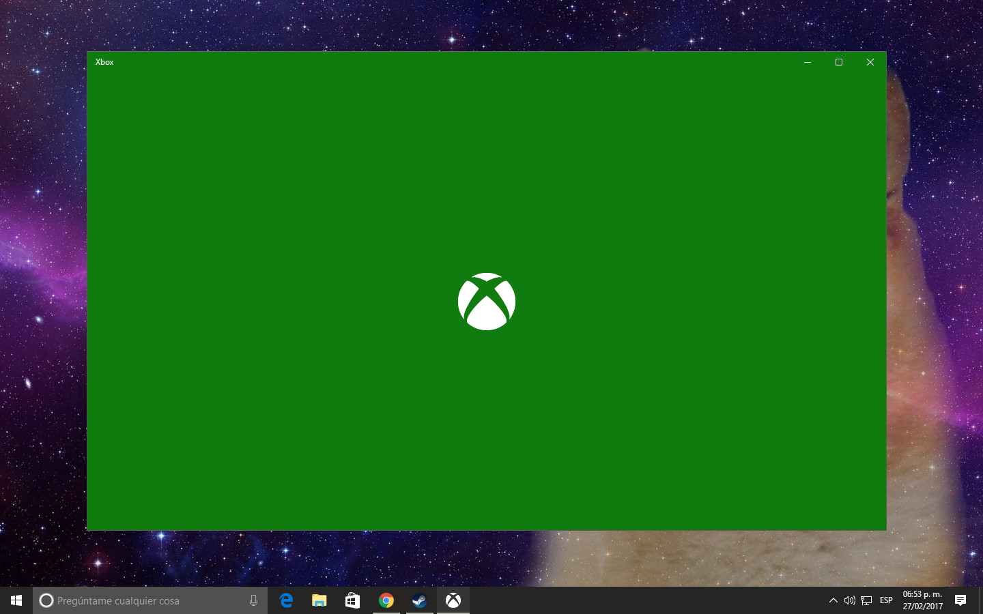Change the ESP input language
Viewport: 983px width, 614px height.
(x=886, y=600)
